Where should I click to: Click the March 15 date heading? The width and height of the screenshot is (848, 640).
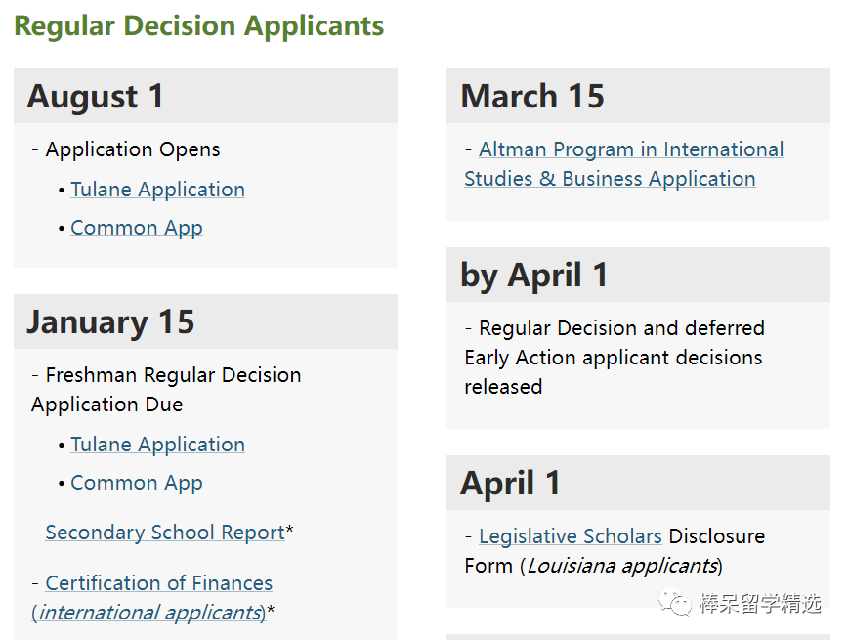point(532,97)
